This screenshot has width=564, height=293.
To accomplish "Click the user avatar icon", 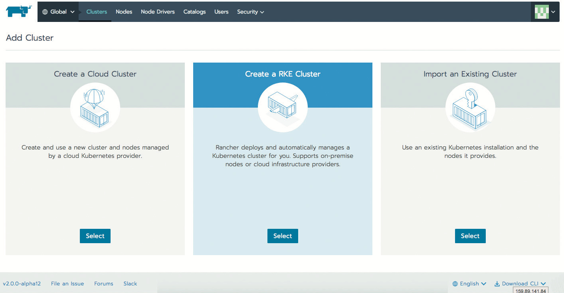I will pos(542,12).
